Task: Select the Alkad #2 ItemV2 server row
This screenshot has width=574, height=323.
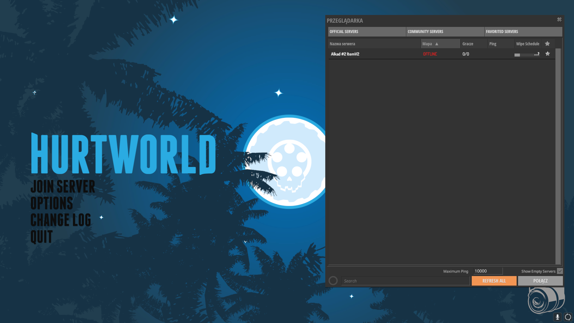Action: pos(442,54)
